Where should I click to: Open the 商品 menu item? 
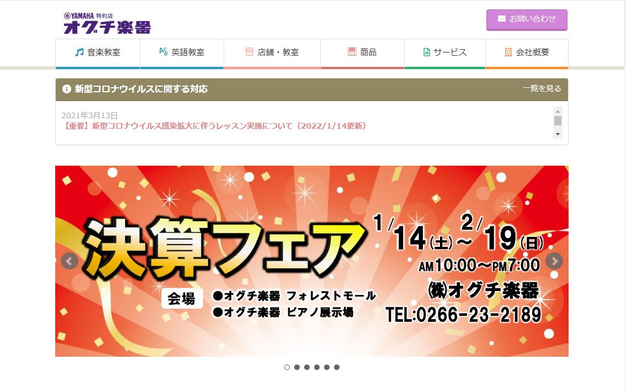click(362, 52)
